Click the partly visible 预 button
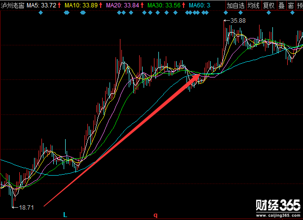This screenshot has width=303, height=220. (300, 5)
